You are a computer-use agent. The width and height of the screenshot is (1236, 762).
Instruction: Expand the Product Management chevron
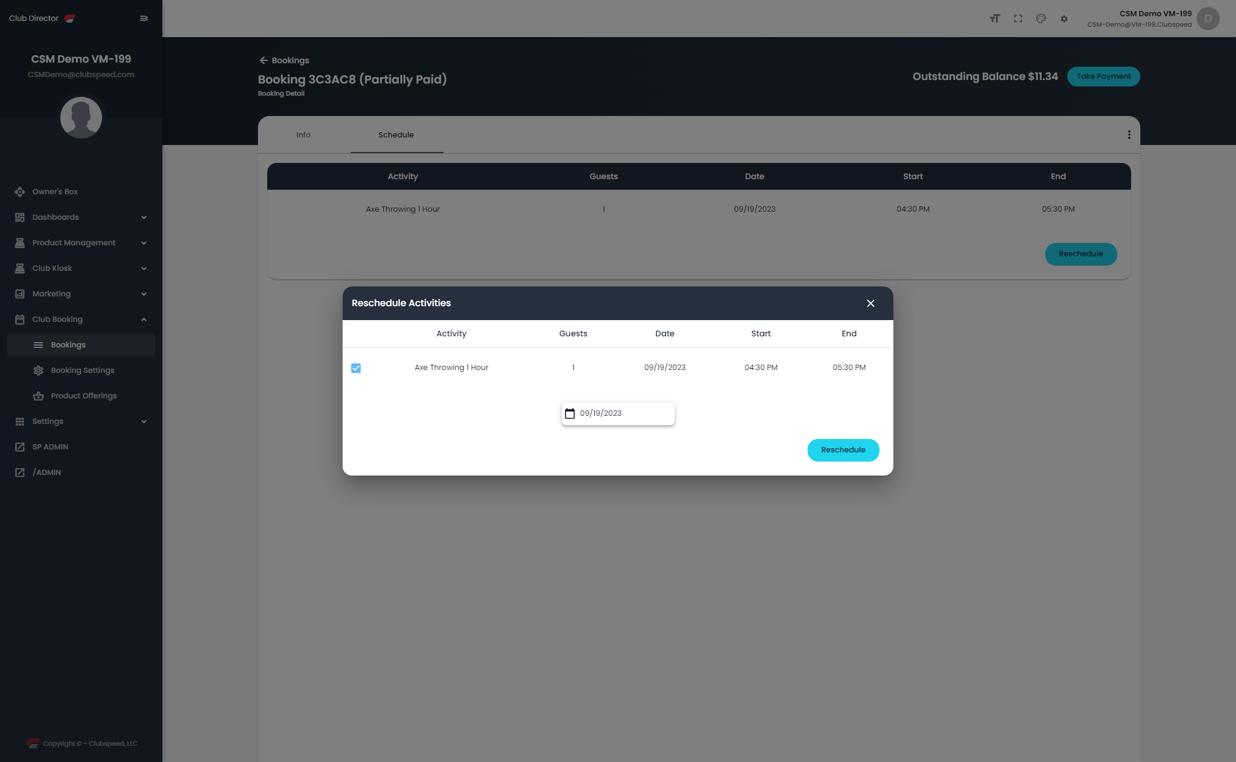(x=144, y=243)
